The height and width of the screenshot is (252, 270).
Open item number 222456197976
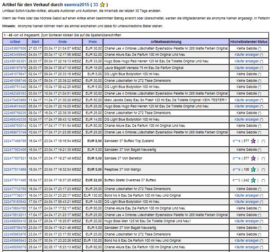coord(15,68)
